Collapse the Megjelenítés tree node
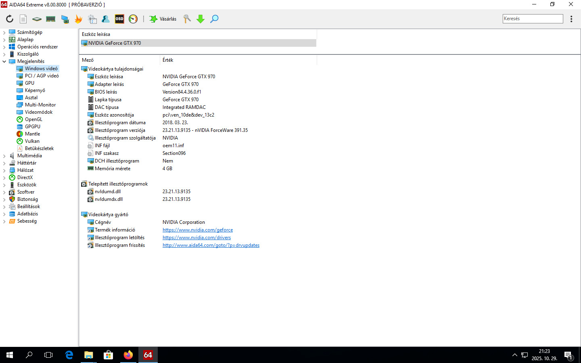This screenshot has width=581, height=363. (x=4, y=61)
